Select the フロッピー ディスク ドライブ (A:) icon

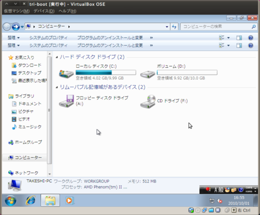[x=66, y=101]
